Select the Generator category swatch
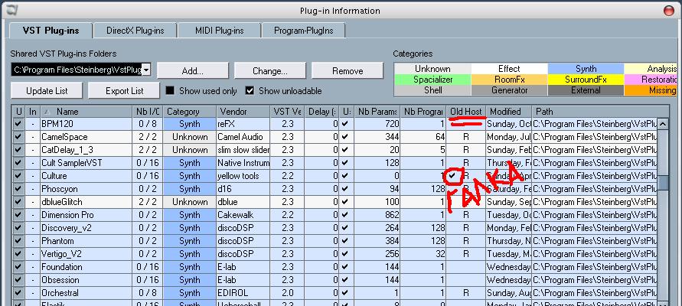Image resolution: width=682 pixels, height=306 pixels. [509, 90]
